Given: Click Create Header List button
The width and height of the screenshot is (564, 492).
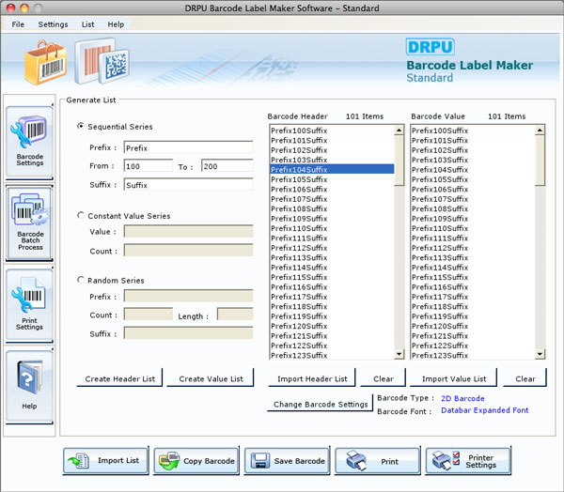Looking at the screenshot, I should 119,378.
